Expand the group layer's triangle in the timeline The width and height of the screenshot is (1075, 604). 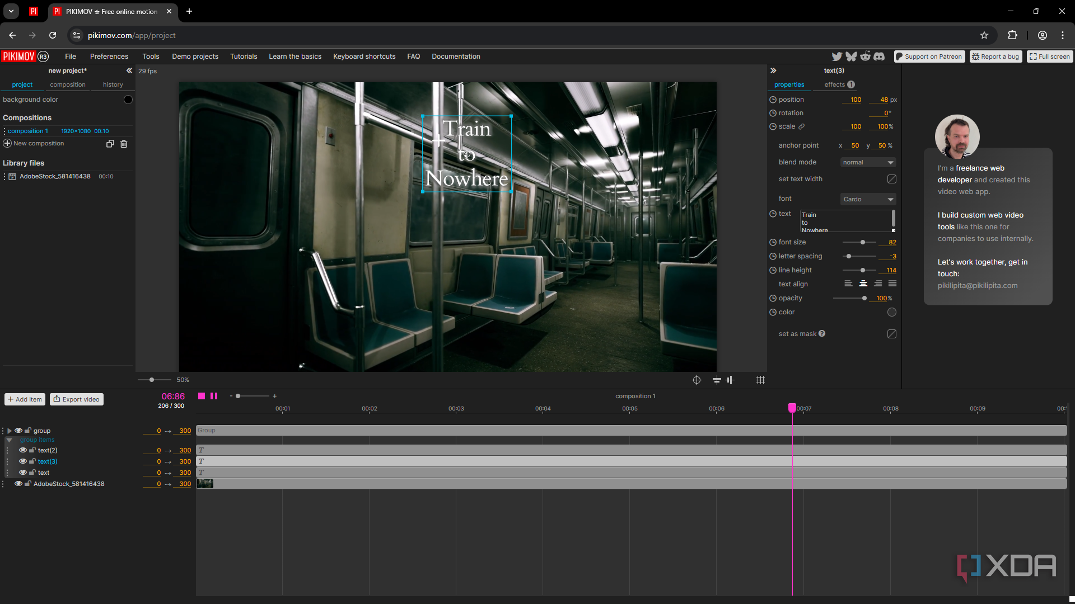(10, 431)
